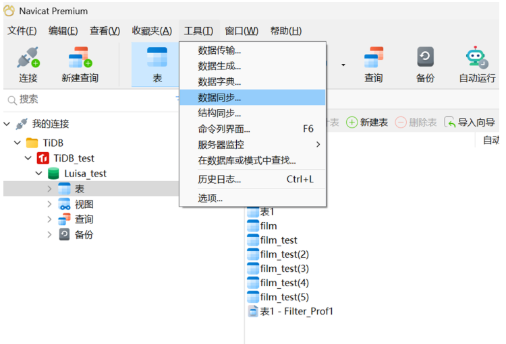Open 新建查询 (New Query) from toolbar
Screen dimensions: 506x344
click(x=80, y=65)
